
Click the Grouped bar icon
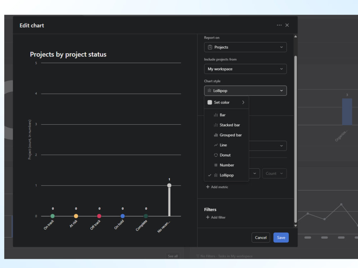tap(216, 135)
